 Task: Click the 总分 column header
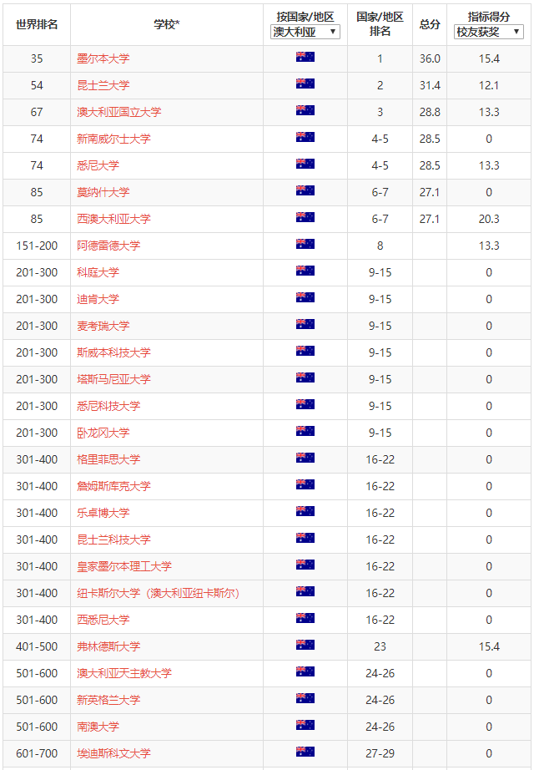(430, 24)
